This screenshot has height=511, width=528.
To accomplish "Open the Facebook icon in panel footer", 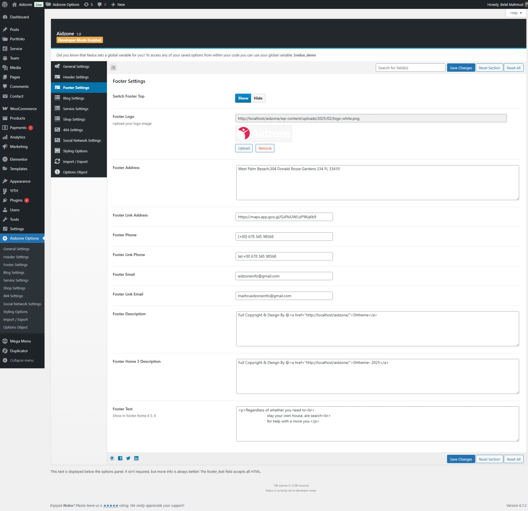I will click(x=120, y=458).
